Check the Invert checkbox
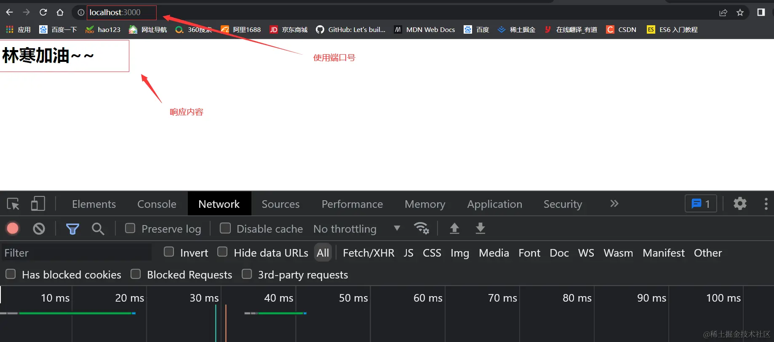774x342 pixels. coord(169,252)
